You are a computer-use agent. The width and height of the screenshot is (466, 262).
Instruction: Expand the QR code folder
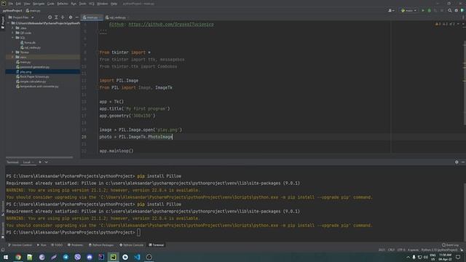13,33
